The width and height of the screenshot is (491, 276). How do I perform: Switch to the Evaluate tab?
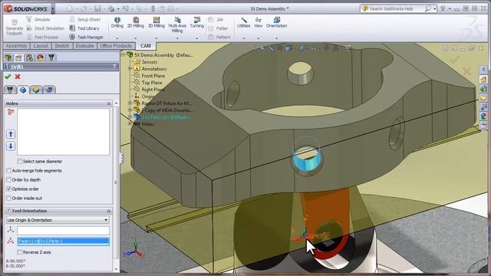[84, 46]
